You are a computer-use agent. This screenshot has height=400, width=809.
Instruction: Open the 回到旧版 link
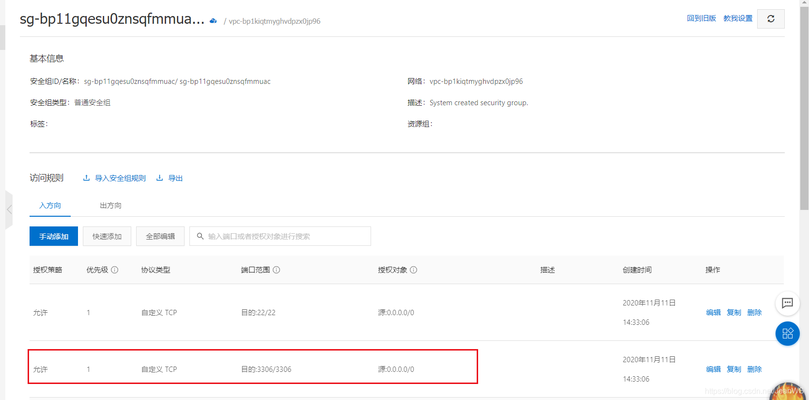[701, 18]
